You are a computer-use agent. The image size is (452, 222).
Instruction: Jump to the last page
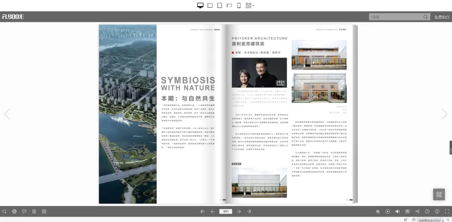(x=249, y=211)
